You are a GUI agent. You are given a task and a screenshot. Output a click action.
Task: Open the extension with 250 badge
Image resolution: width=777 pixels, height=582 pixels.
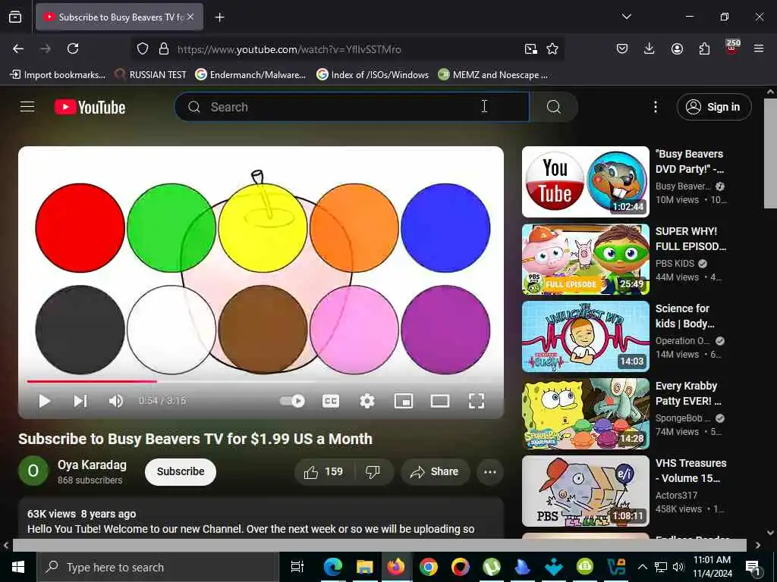732,48
